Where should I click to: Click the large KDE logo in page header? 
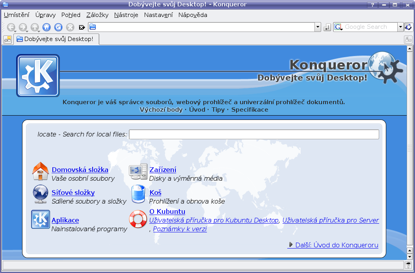(38, 75)
